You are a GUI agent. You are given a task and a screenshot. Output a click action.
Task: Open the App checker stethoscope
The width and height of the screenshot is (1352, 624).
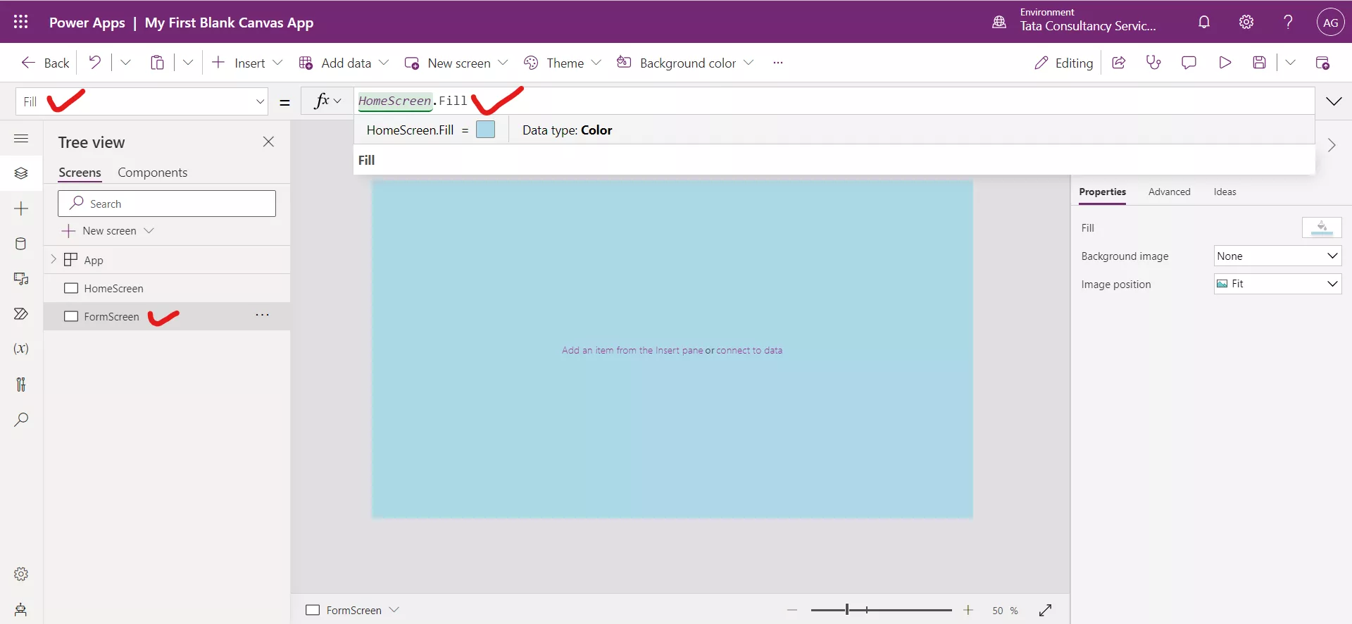tap(1153, 63)
